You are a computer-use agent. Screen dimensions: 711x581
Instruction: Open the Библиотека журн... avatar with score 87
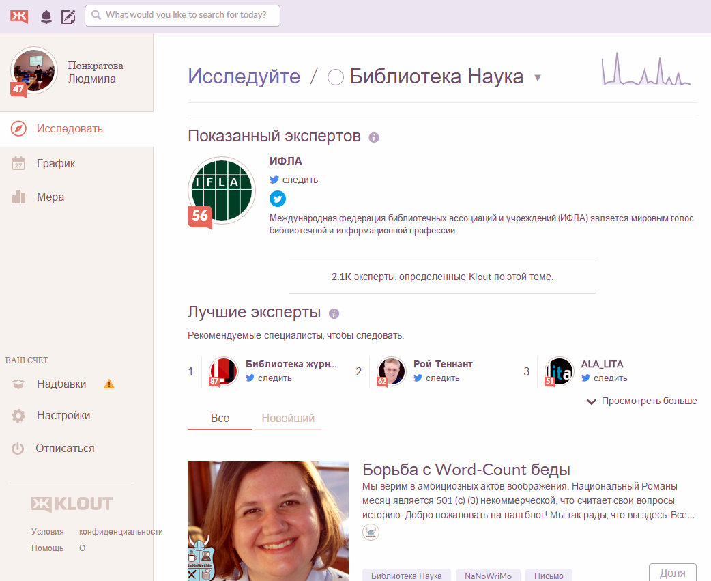coord(223,371)
